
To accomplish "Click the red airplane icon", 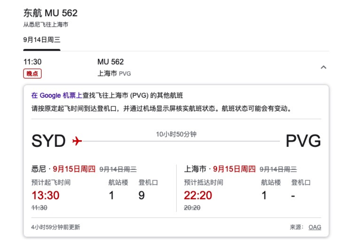I will click(77, 141).
